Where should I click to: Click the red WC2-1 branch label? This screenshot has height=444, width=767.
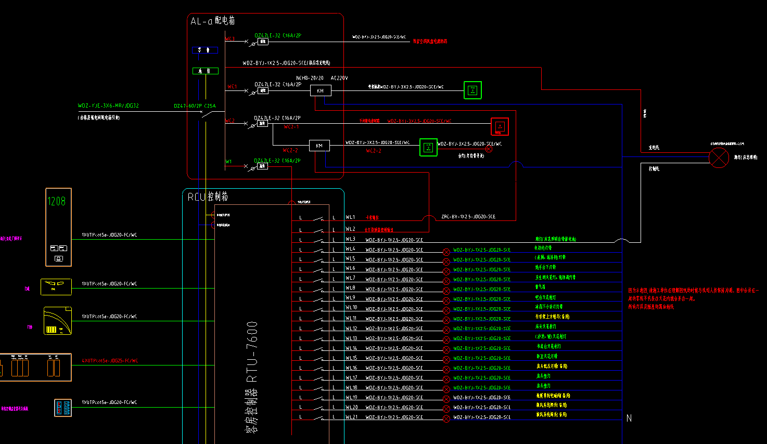coord(291,127)
